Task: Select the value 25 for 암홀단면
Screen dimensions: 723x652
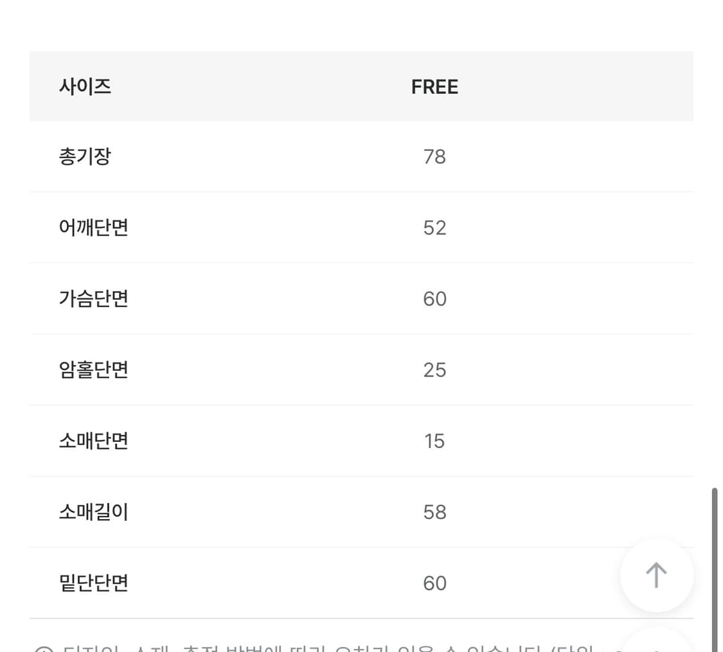Action: 434,369
